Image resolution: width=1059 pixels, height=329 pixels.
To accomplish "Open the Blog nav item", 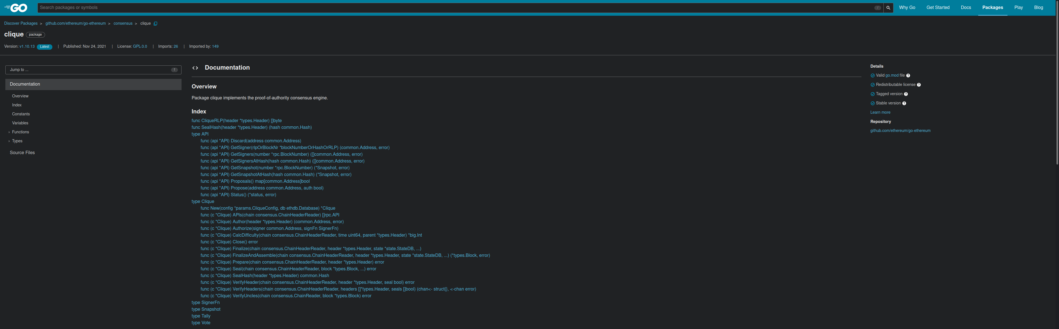I will point(1038,8).
